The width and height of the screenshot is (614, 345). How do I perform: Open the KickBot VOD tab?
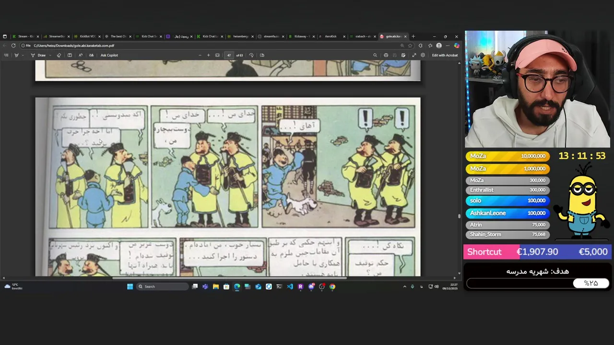click(x=87, y=36)
